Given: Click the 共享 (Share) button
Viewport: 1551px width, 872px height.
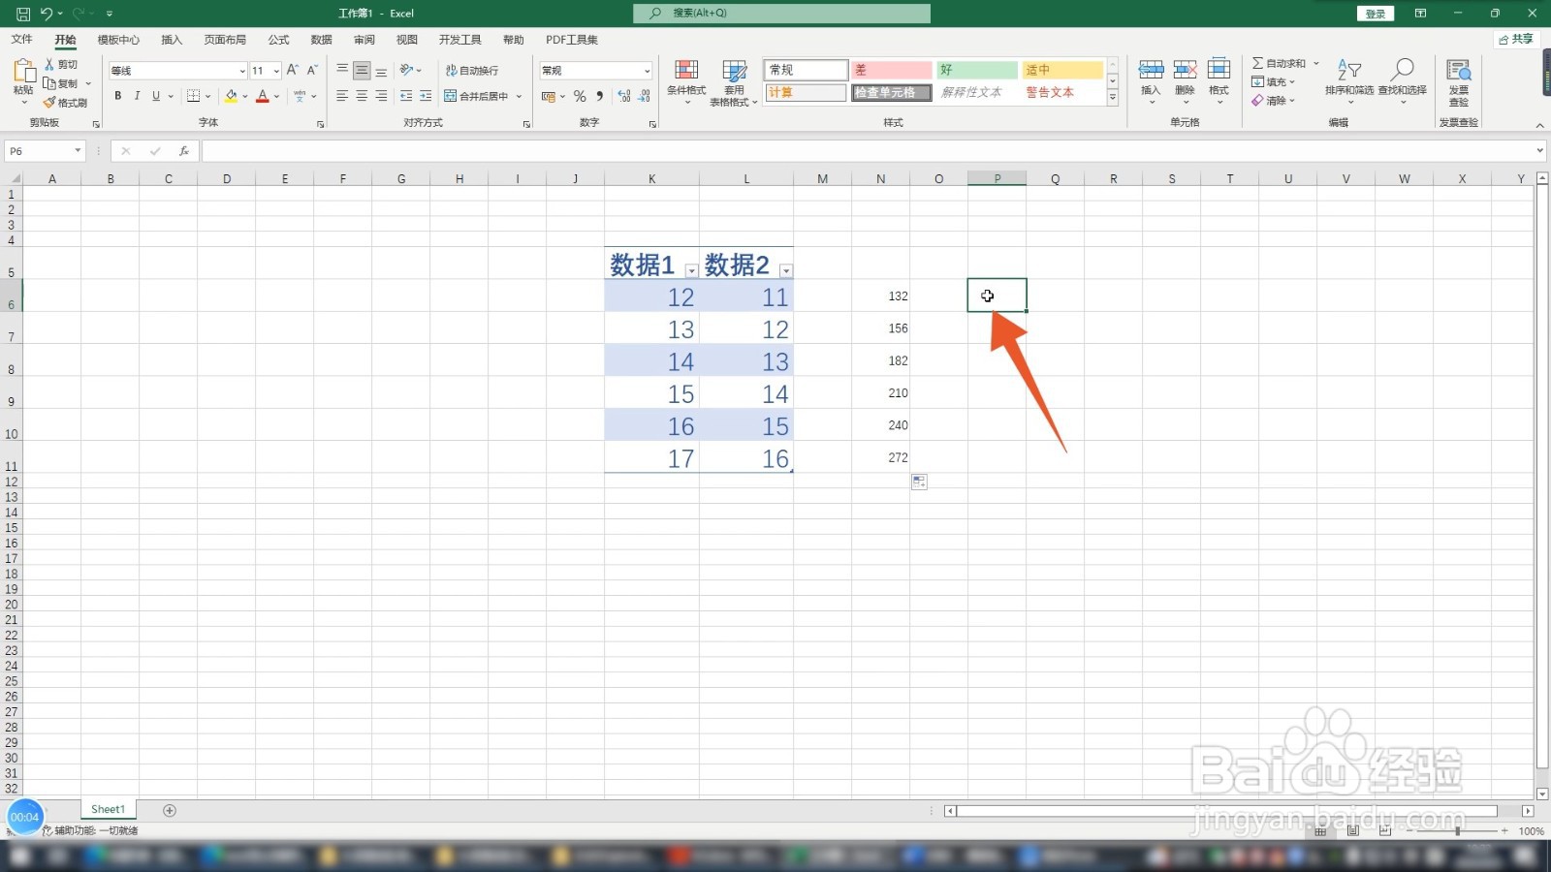Looking at the screenshot, I should pos(1516,40).
